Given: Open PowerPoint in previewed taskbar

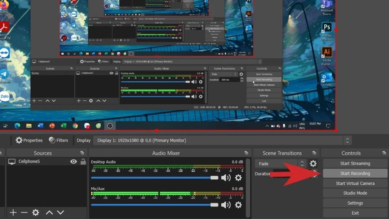Looking at the screenshot, I should tap(52, 126).
